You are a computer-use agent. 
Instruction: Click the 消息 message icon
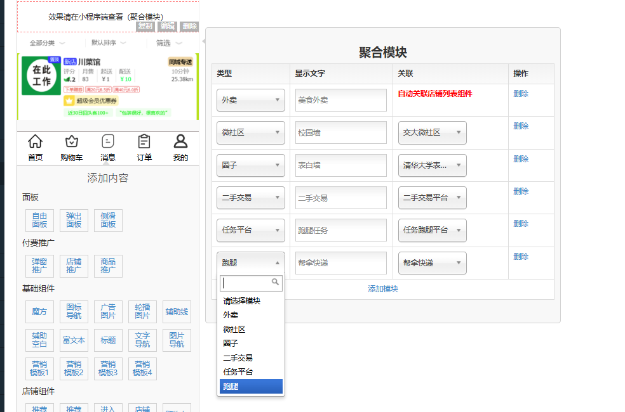pyautogui.click(x=108, y=142)
